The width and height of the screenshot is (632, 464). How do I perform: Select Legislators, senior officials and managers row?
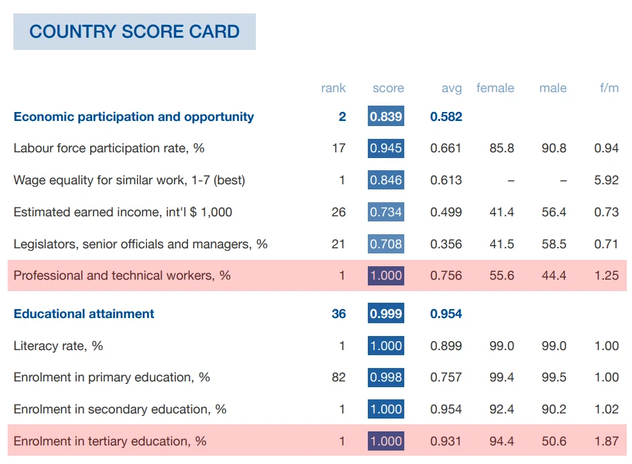[x=317, y=244]
